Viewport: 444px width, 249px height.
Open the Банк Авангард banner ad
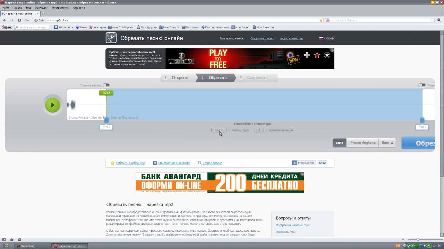point(220,183)
